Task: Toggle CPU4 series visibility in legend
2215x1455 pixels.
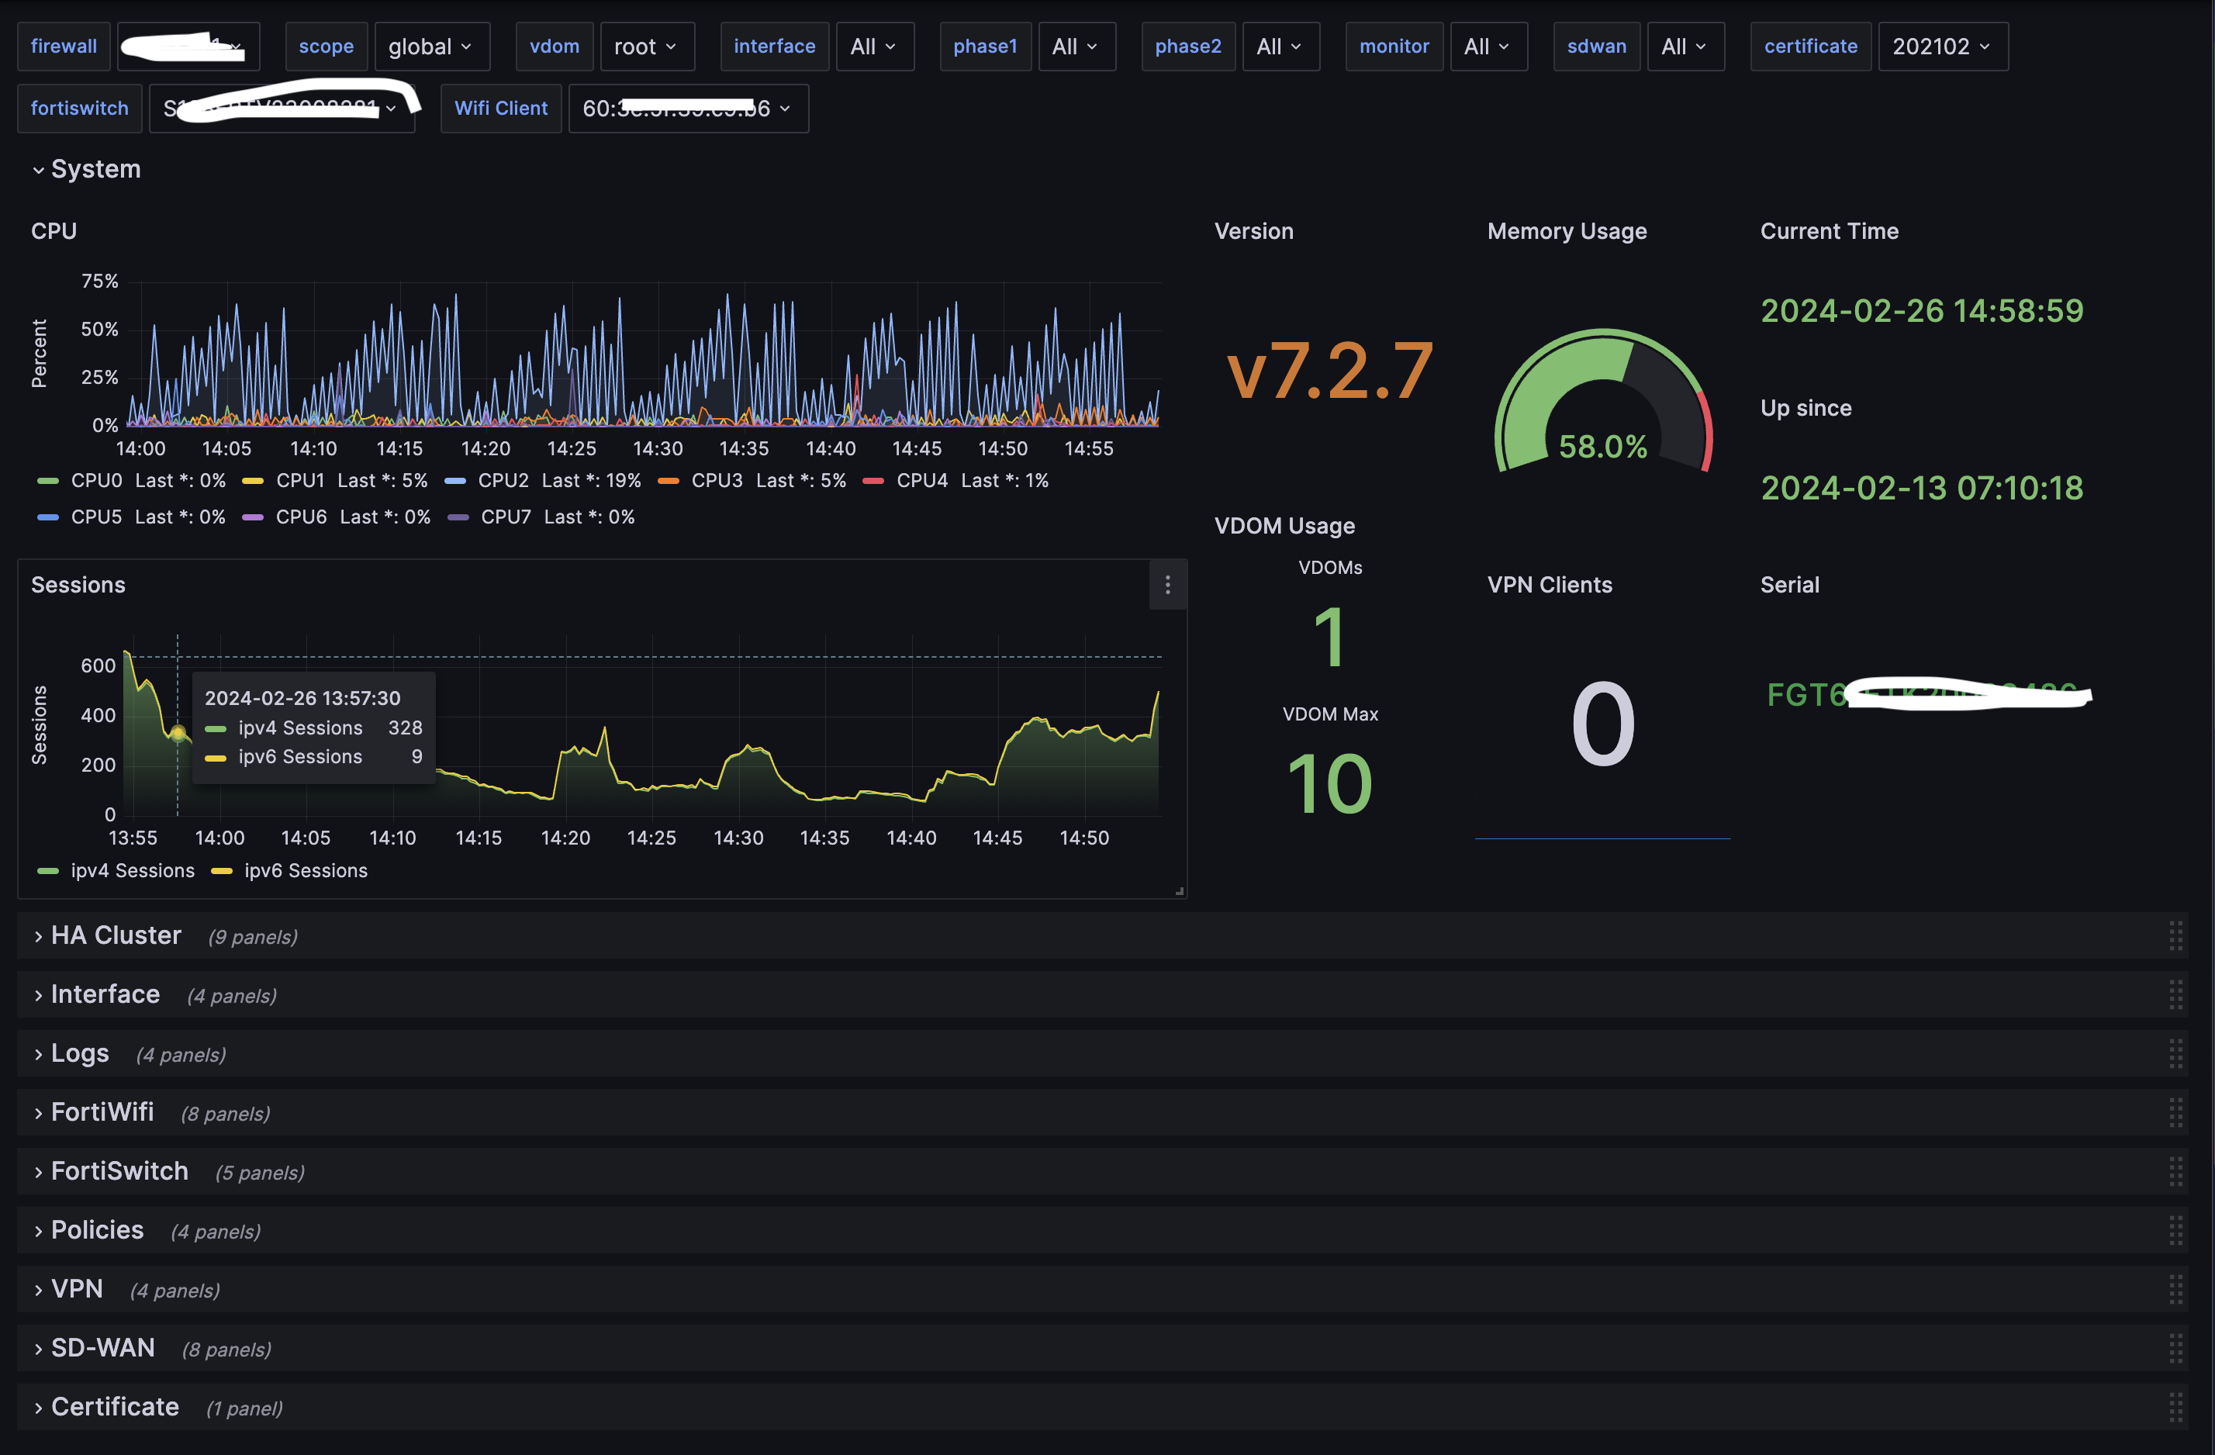Action: click(x=921, y=480)
